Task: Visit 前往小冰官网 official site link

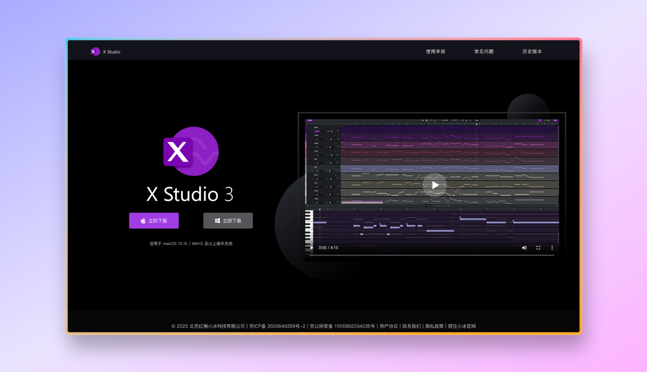Action: point(462,326)
